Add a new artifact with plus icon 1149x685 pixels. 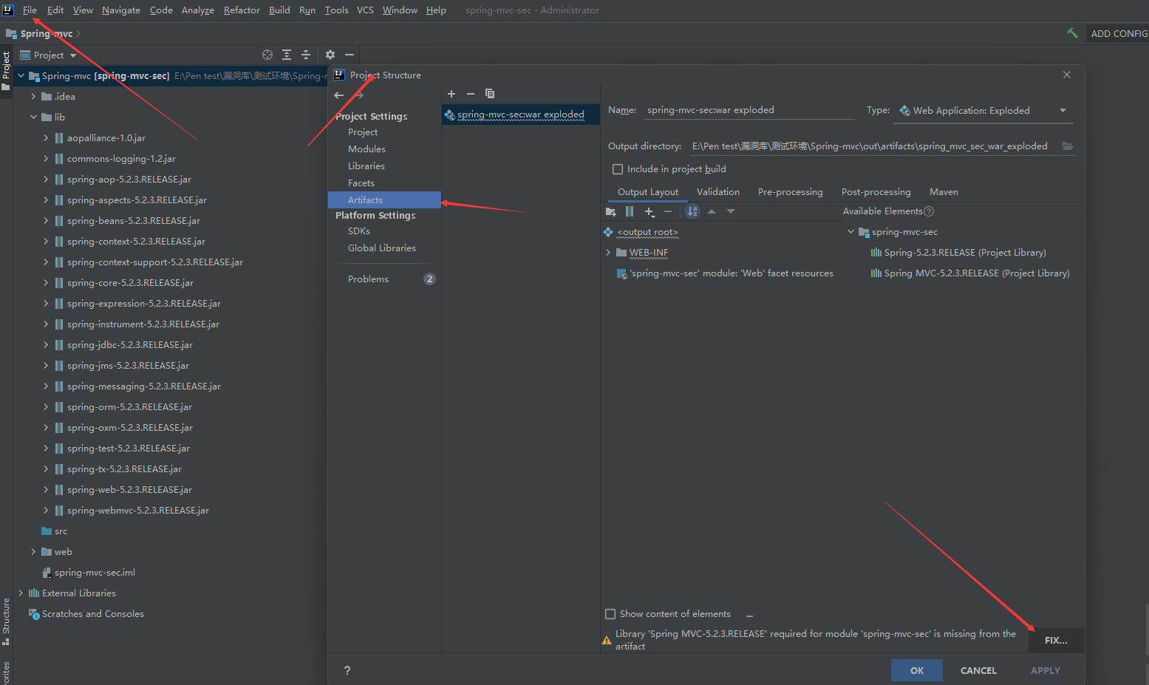(451, 94)
